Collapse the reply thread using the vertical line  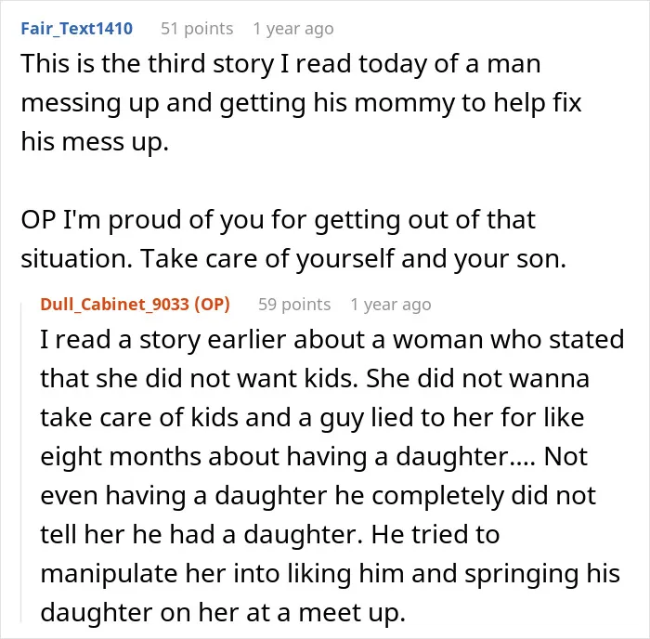tap(21, 463)
